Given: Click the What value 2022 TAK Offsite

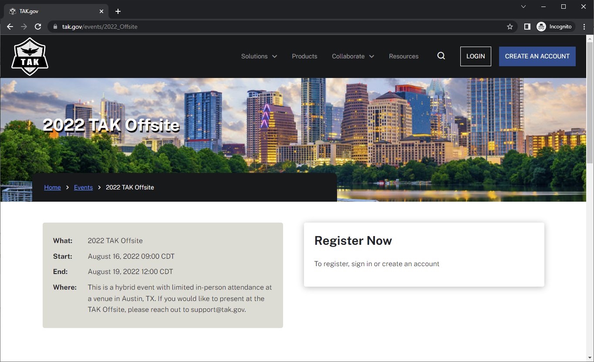Looking at the screenshot, I should (115, 240).
